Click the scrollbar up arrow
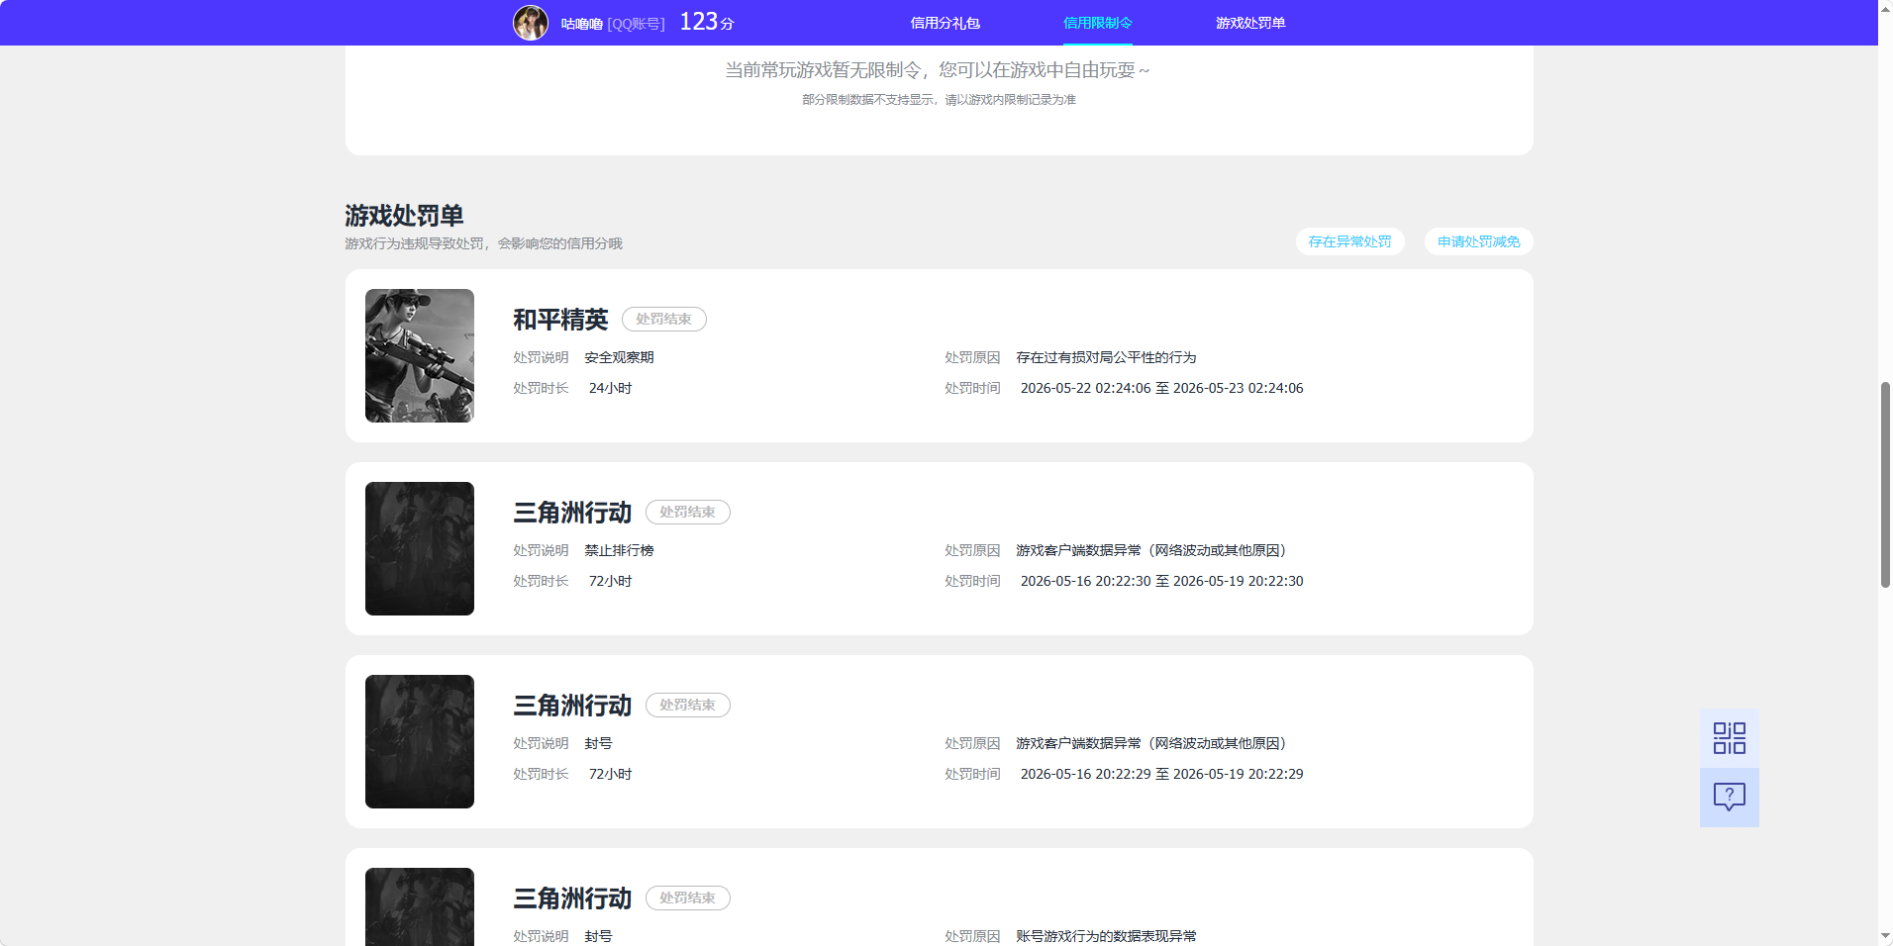Screen dimensions: 1893x946 coord(1885,8)
